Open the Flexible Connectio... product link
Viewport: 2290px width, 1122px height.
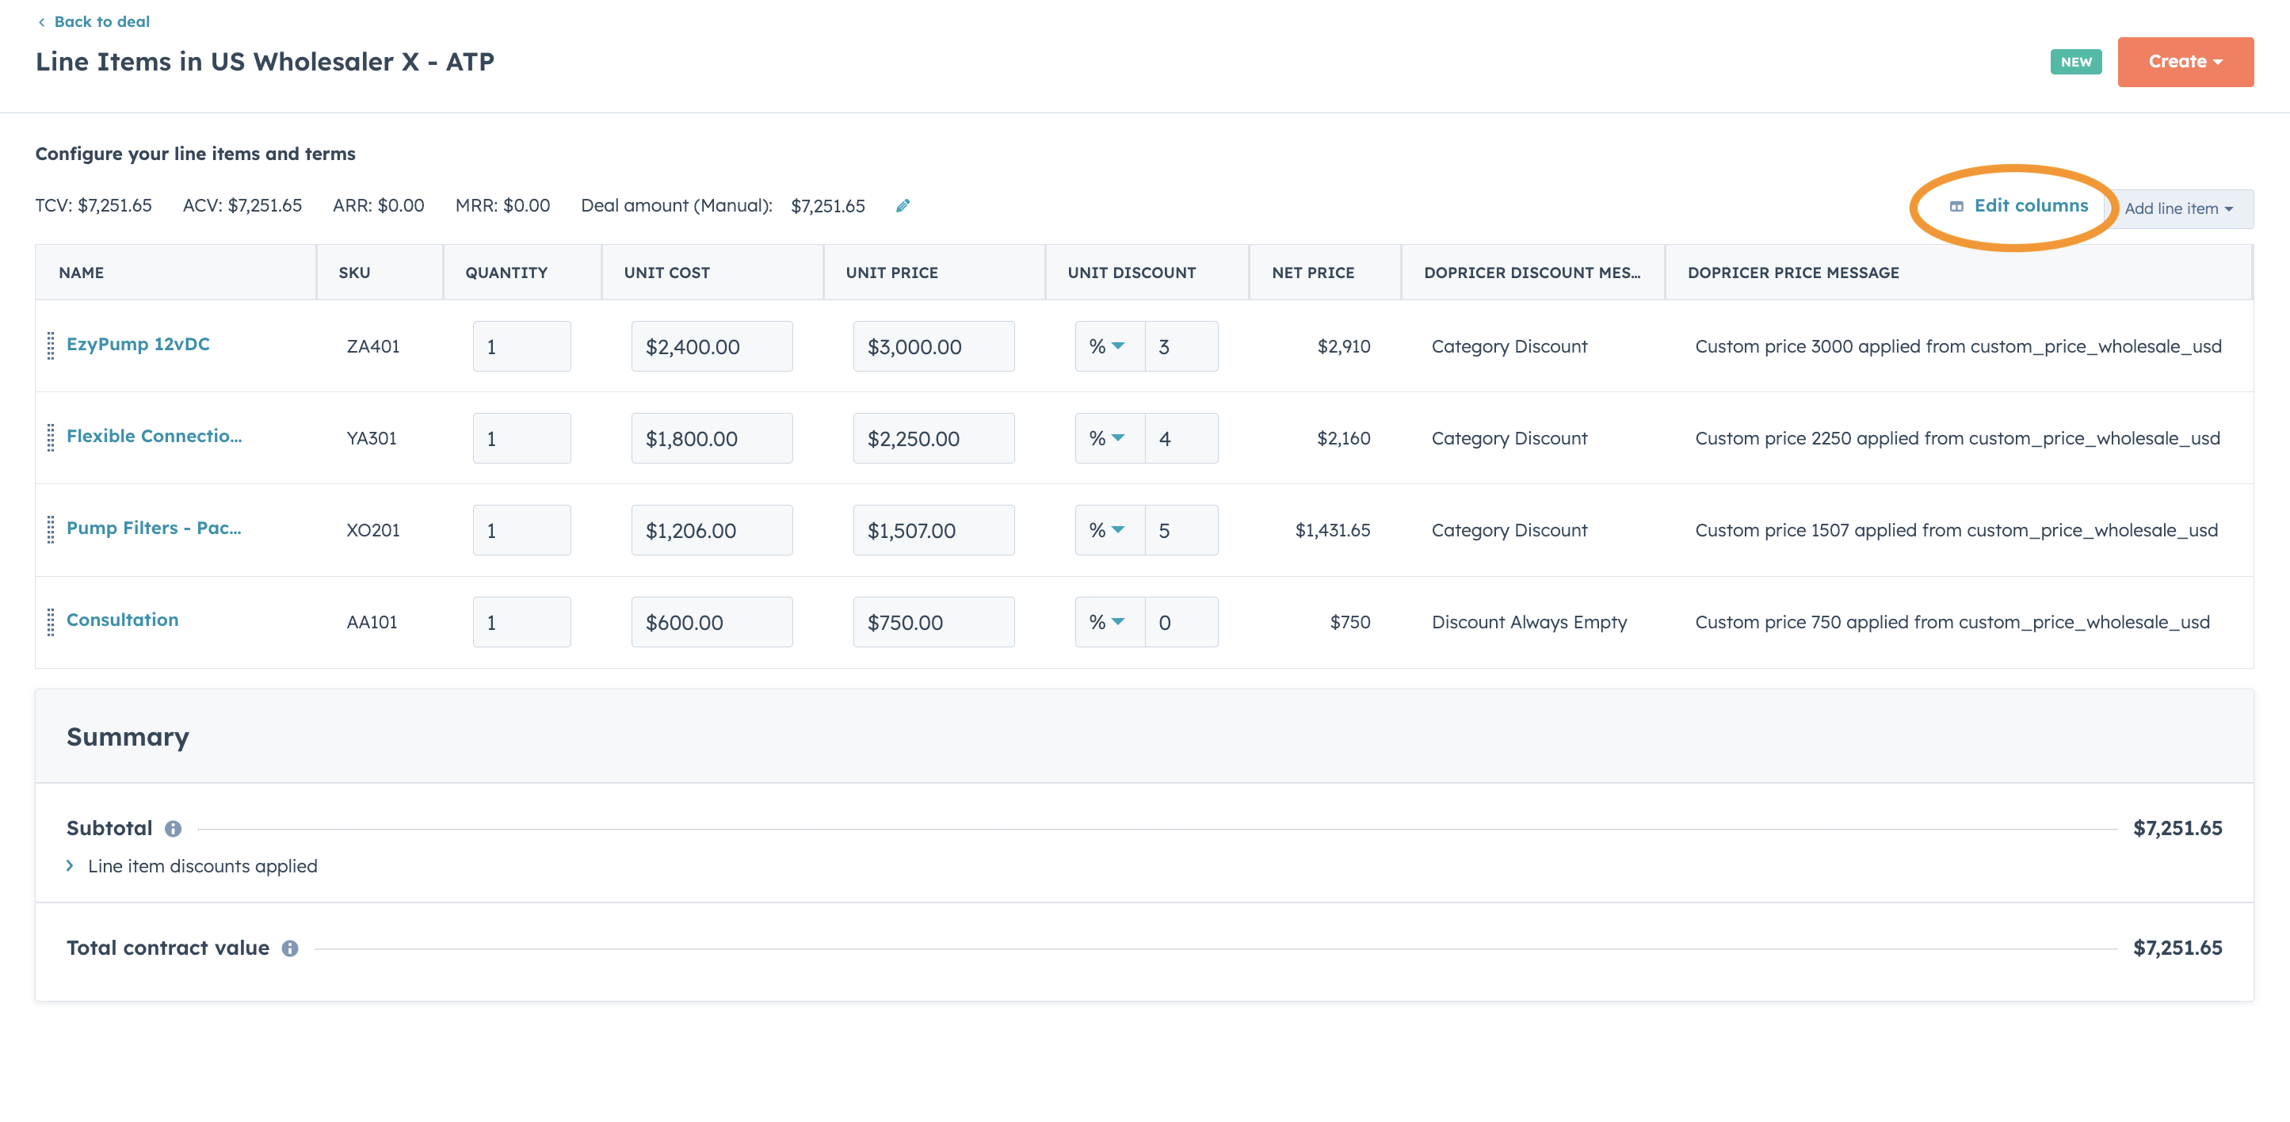[x=154, y=436]
